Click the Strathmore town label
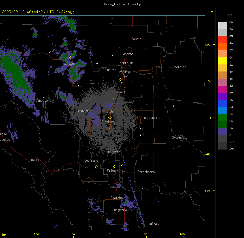The height and width of the screenshot is (238, 244). [146, 172]
